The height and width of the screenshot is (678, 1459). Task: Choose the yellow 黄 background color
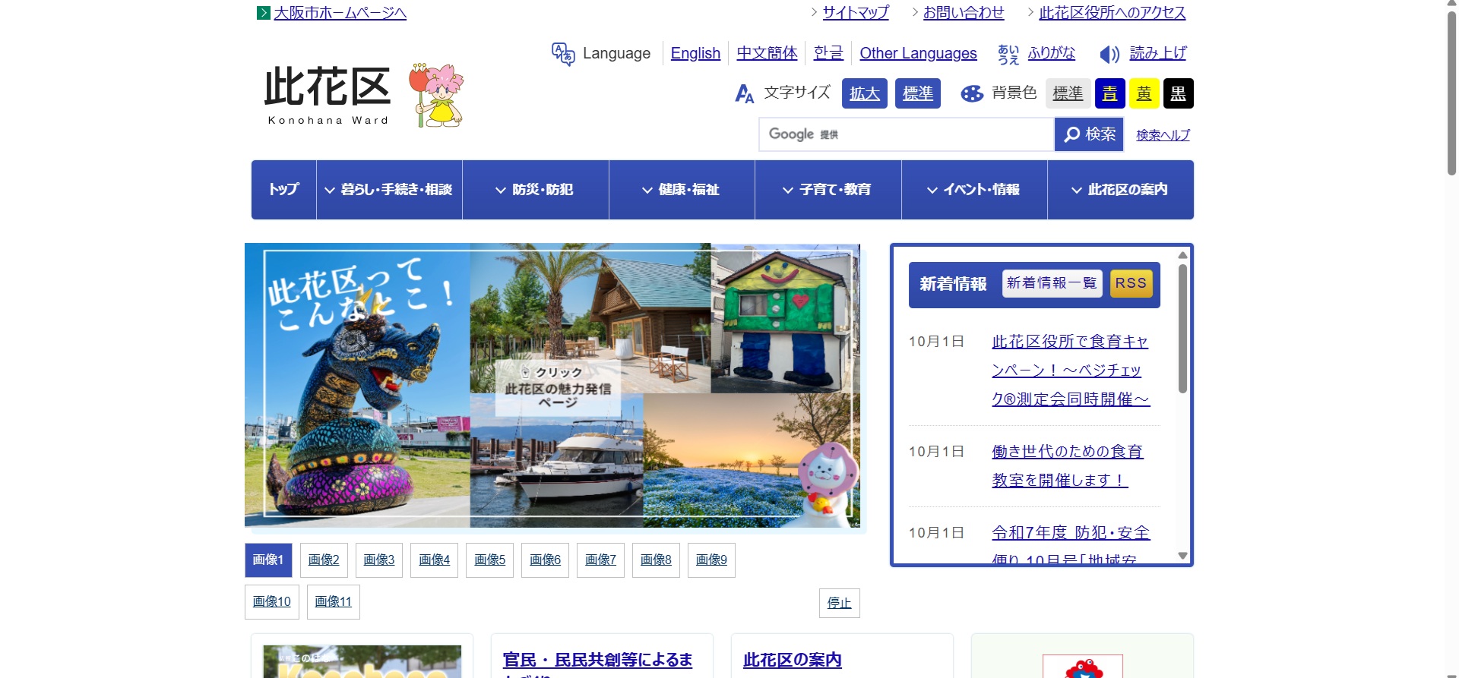pos(1144,93)
